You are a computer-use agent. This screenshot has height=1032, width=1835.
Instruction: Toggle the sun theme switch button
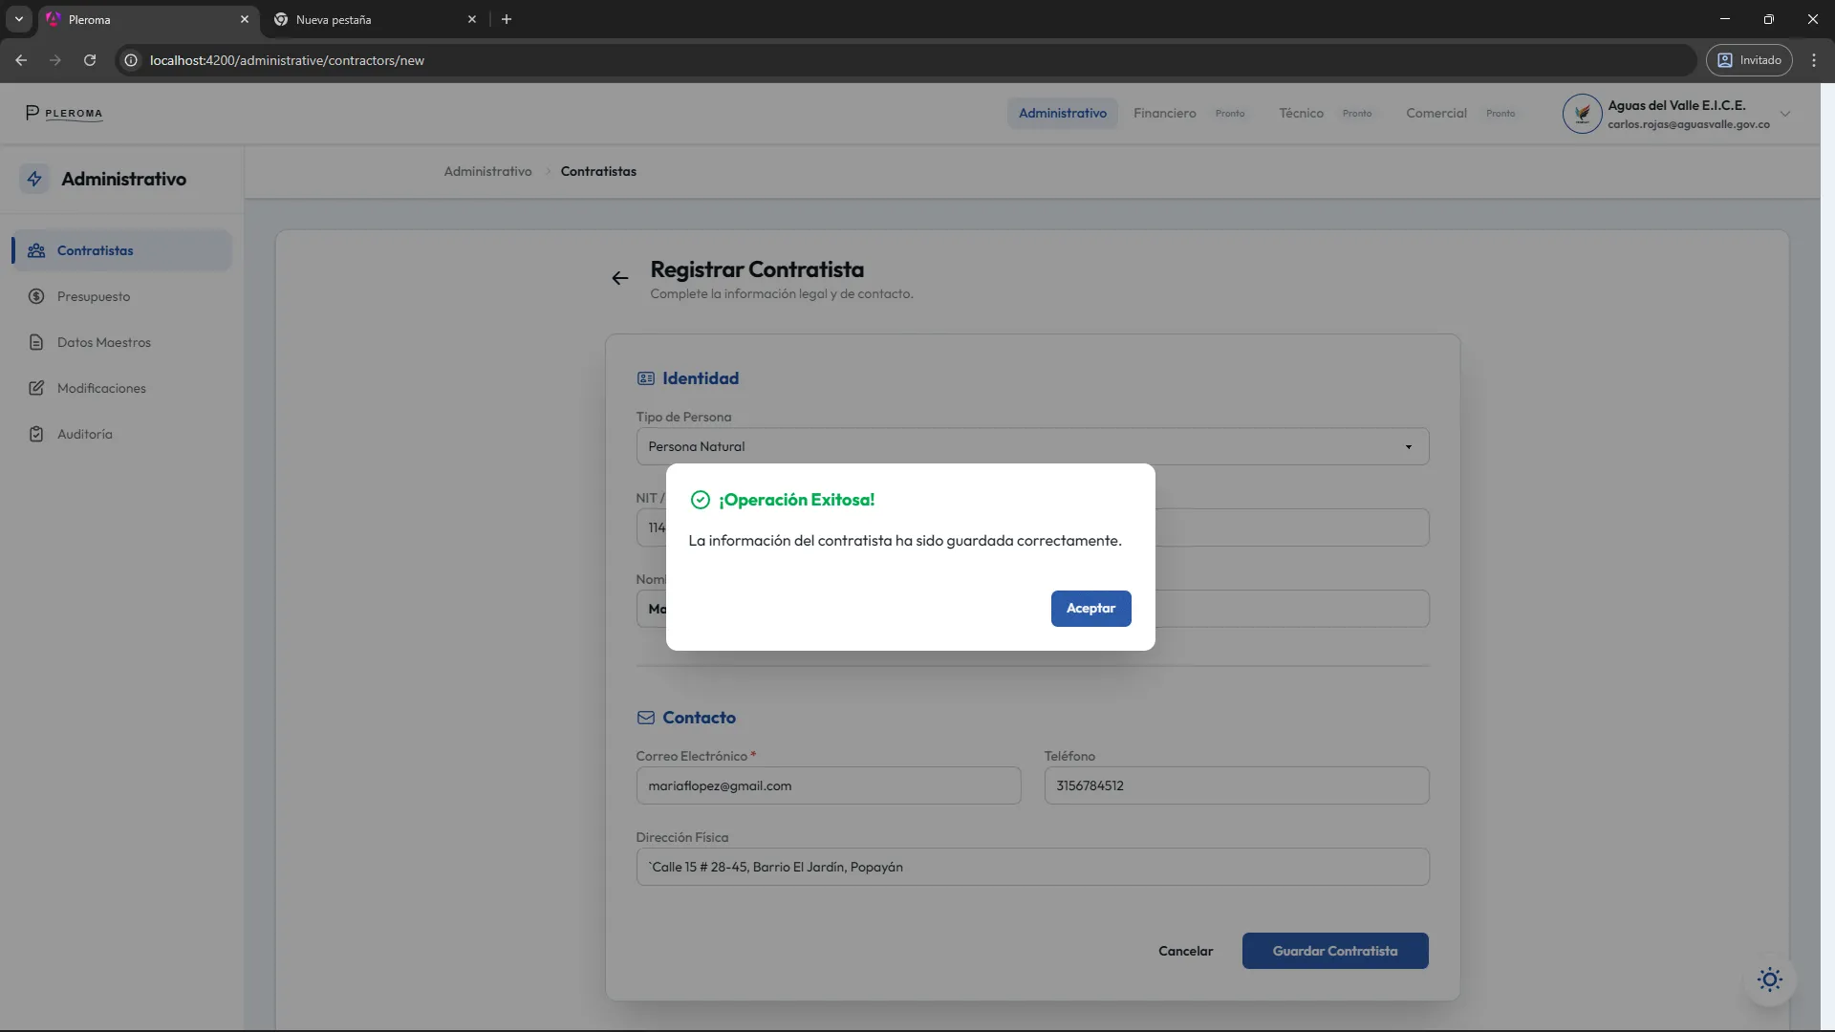pos(1769,979)
